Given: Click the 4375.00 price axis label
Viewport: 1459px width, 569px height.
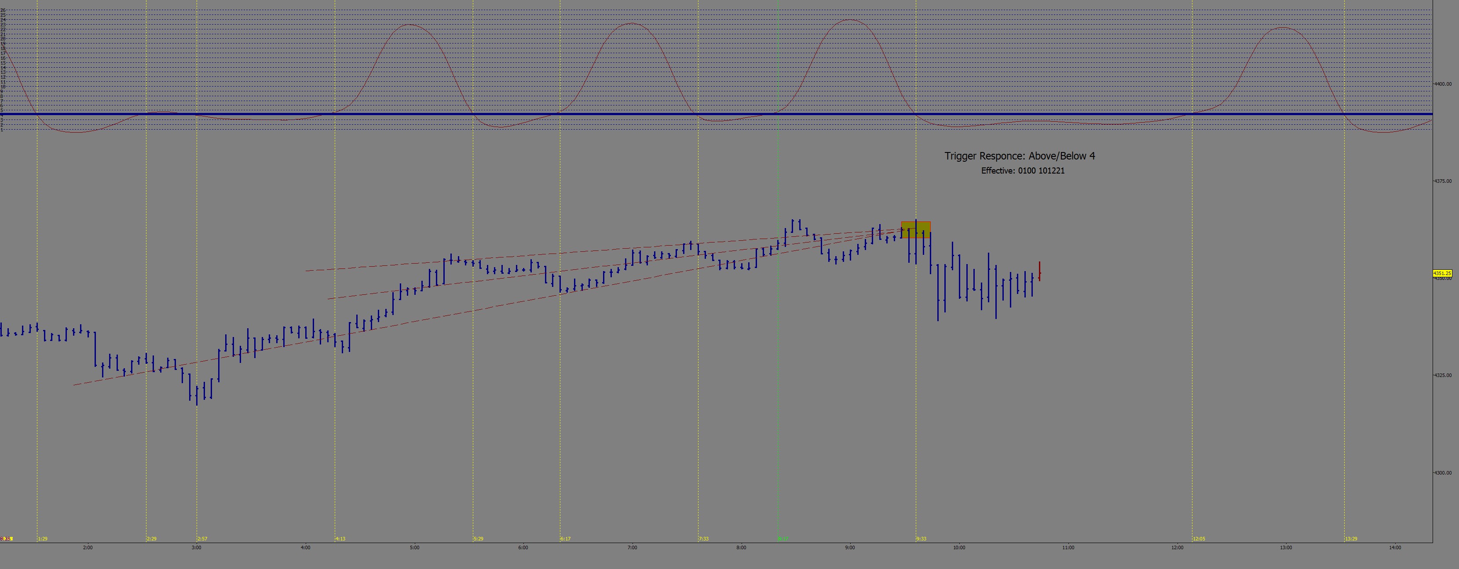Looking at the screenshot, I should click(x=1443, y=181).
